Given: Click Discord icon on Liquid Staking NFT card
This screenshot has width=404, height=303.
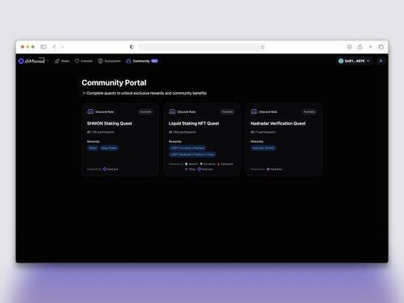Looking at the screenshot, I should [x=172, y=112].
